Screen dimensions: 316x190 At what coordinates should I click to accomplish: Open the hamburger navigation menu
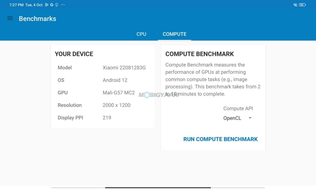10,18
